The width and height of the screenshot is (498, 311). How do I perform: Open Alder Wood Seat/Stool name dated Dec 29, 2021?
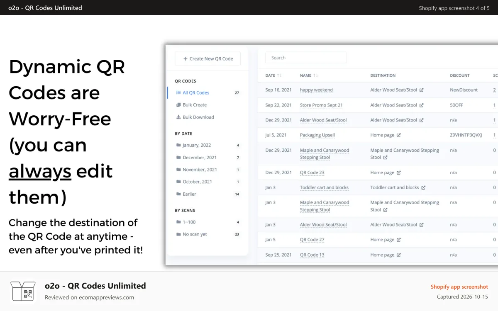(323, 120)
